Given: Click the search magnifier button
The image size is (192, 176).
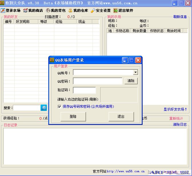Looking at the screenshot, I should (x=44, y=108).
